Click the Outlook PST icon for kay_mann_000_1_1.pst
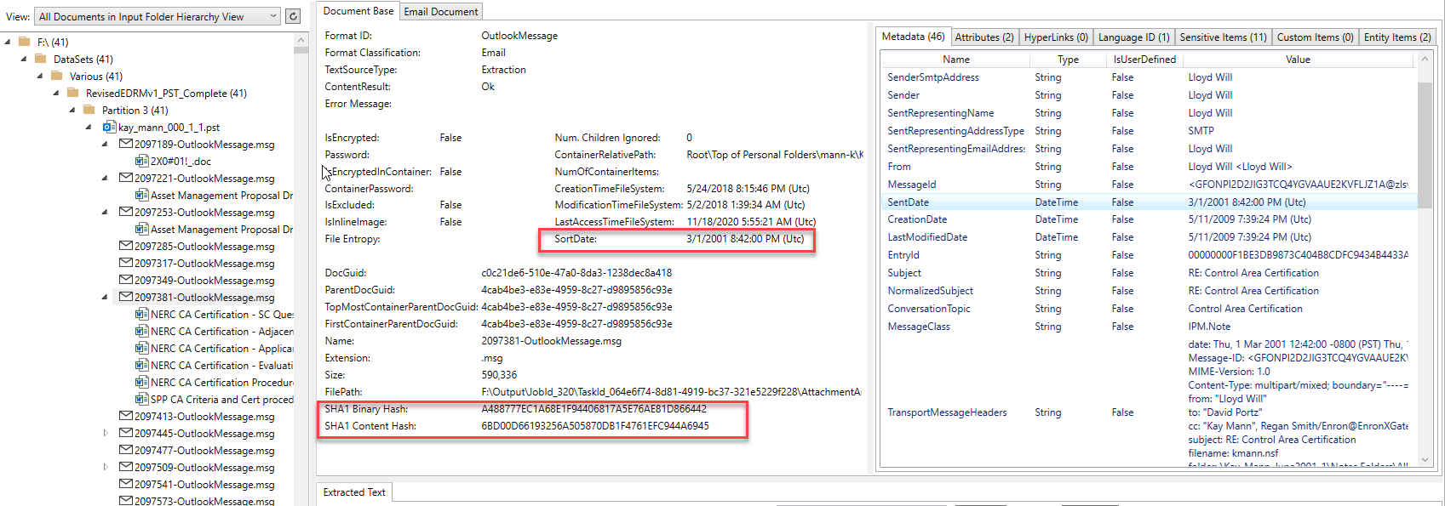 109,128
